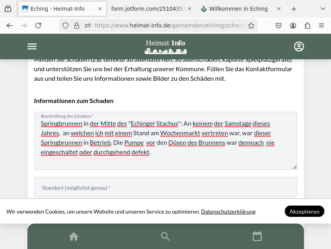This screenshot has height=249, width=331.
Task: Open Firefox extensions puzzle icon
Action: point(307,25)
